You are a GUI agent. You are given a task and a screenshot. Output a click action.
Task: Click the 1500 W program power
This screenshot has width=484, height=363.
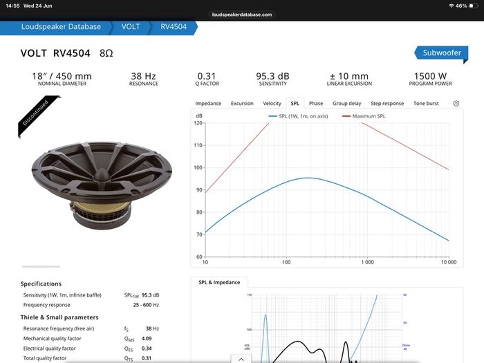click(430, 76)
